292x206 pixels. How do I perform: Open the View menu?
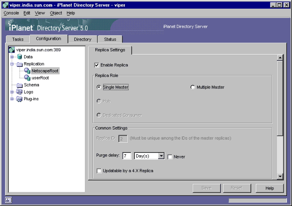pos(40,13)
